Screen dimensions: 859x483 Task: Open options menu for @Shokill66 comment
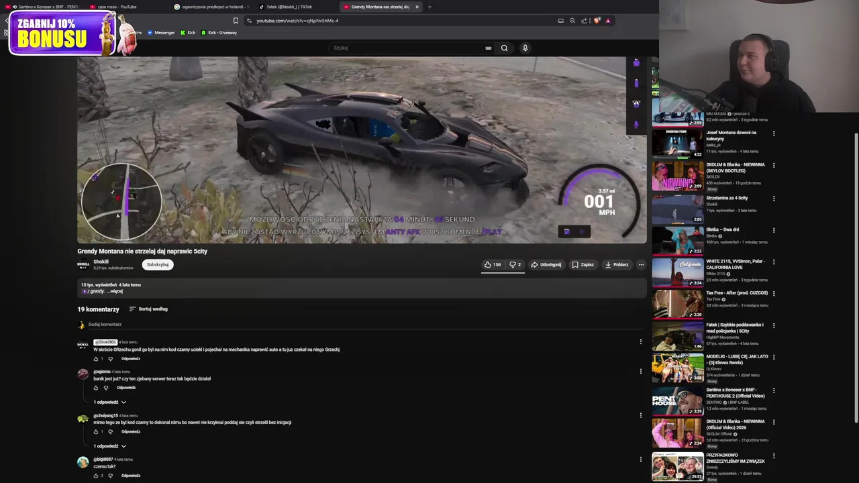640,341
